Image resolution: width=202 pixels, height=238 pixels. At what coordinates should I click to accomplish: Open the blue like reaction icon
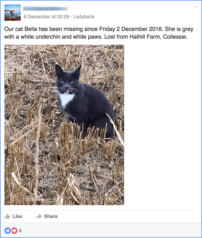(8, 231)
